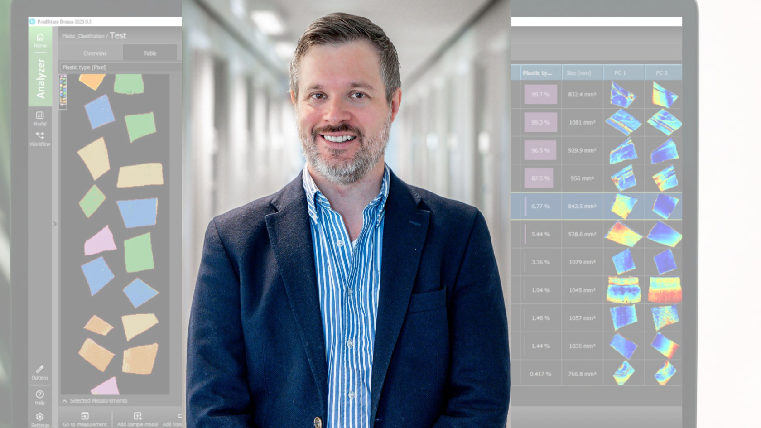Sort by the PC 1 column header
761x428 pixels.
tap(620, 73)
